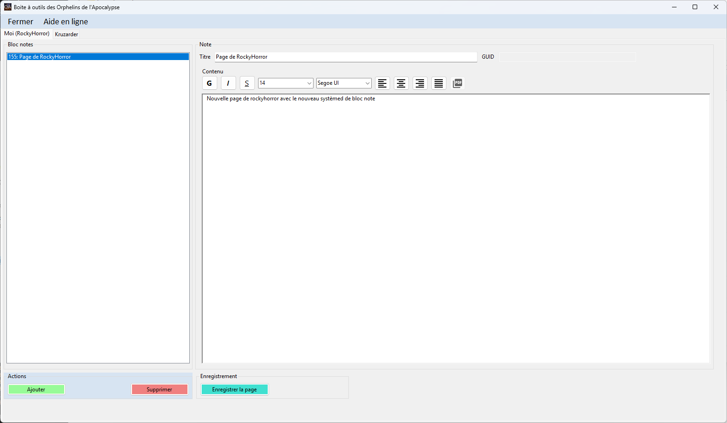Justify the note text

point(439,83)
